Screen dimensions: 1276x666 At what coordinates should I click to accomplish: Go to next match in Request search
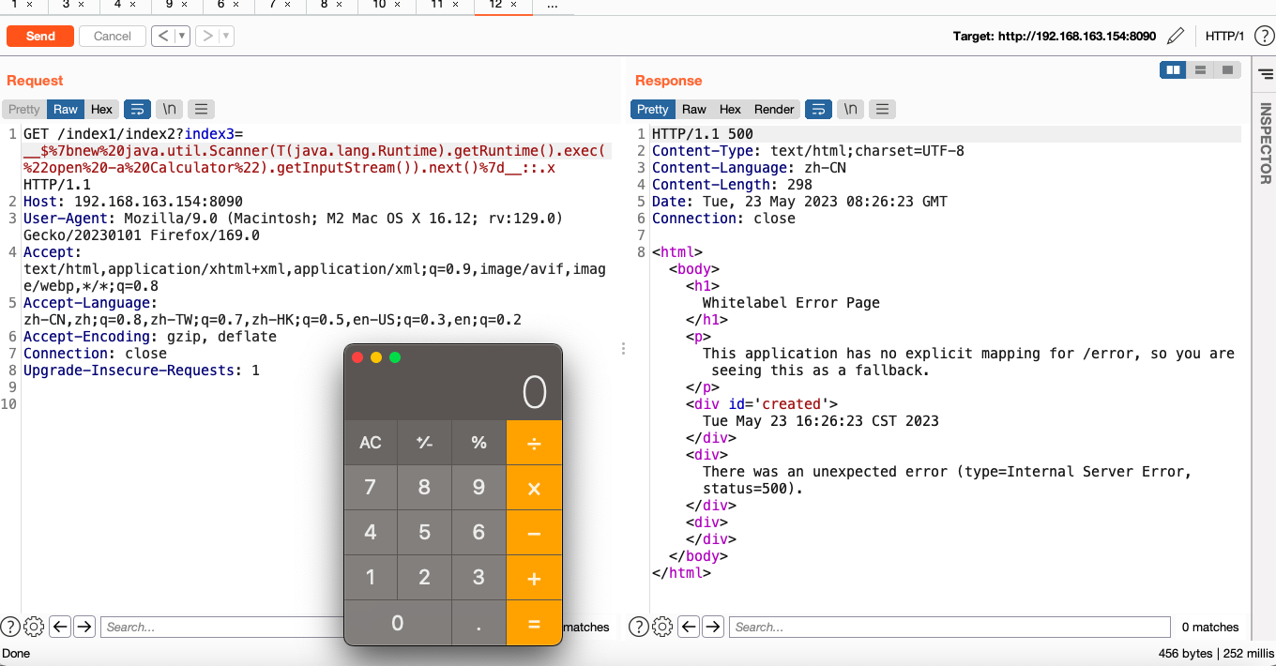pyautogui.click(x=84, y=627)
